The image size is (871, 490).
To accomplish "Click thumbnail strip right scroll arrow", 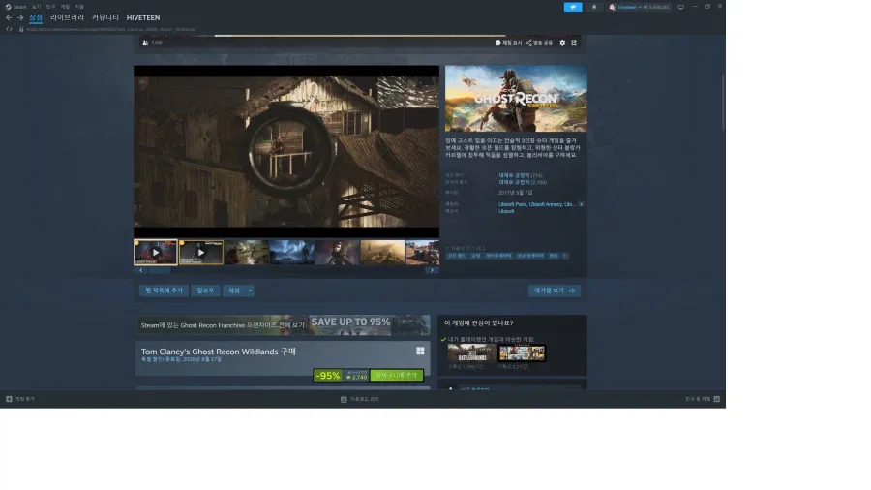I will [x=432, y=270].
